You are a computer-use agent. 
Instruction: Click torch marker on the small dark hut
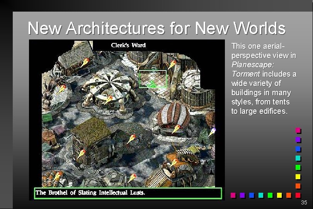[131, 139]
